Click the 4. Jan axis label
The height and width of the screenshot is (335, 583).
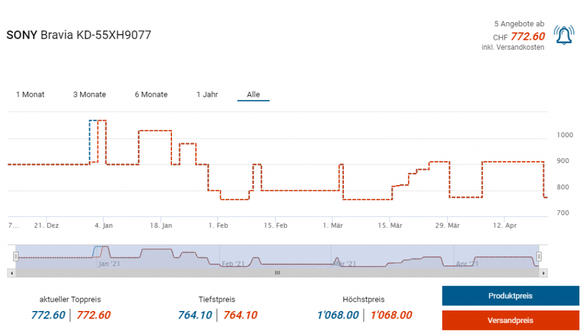point(104,226)
